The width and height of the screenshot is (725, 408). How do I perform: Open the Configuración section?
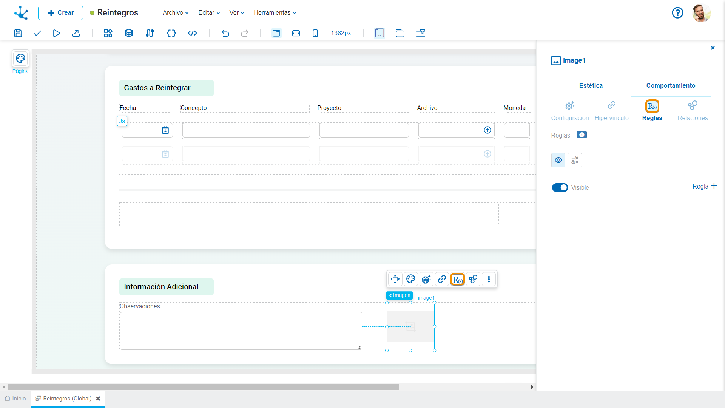(570, 111)
